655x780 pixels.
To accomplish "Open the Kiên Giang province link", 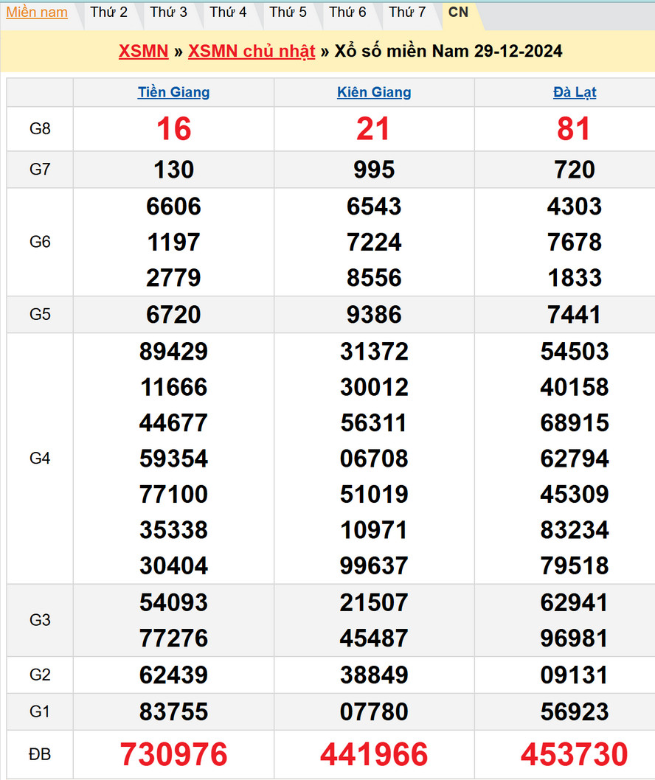I will coord(374,92).
